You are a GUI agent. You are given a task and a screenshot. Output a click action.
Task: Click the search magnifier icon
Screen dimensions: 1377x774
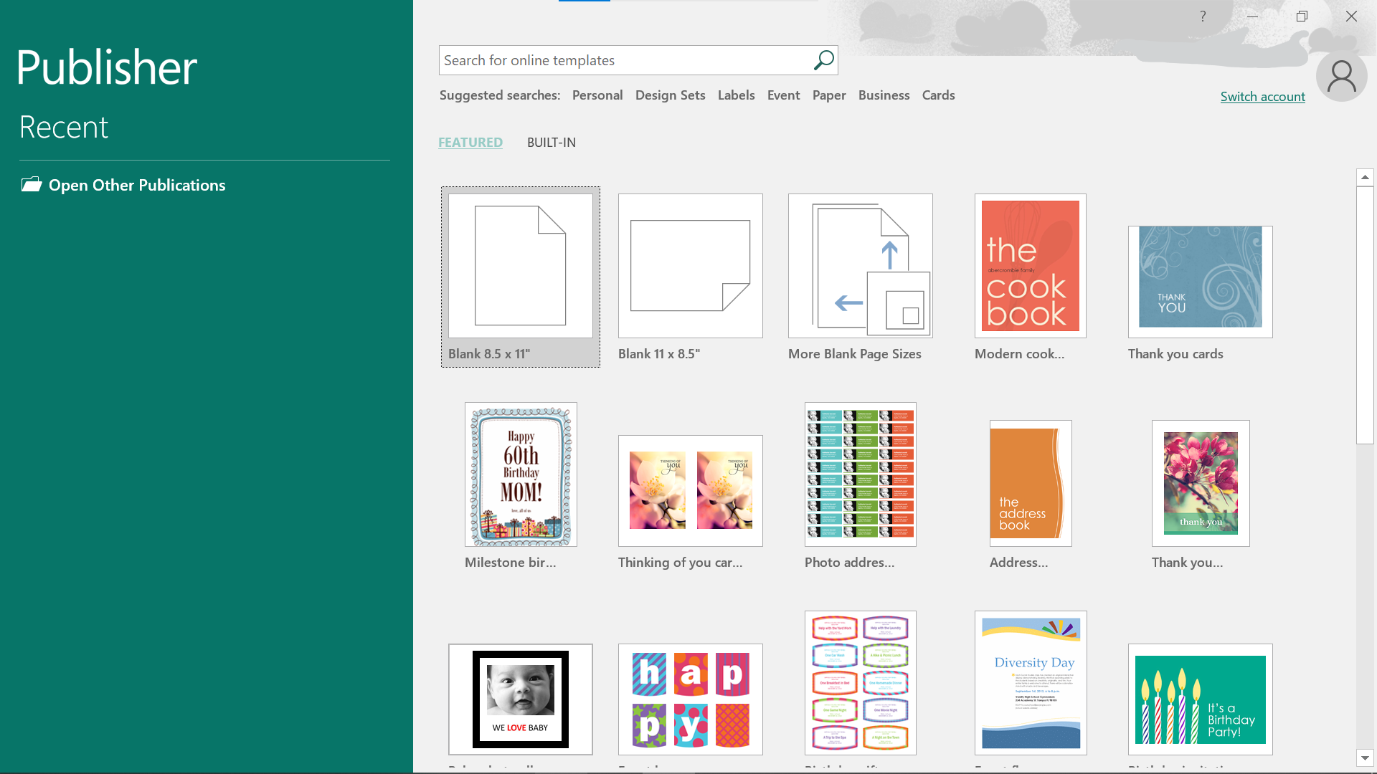tap(823, 60)
